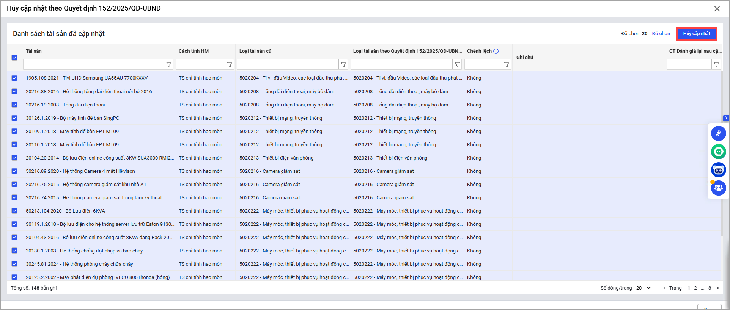
Task: Open the Số dòng/trang rows-per-page dropdown
Action: [x=643, y=288]
